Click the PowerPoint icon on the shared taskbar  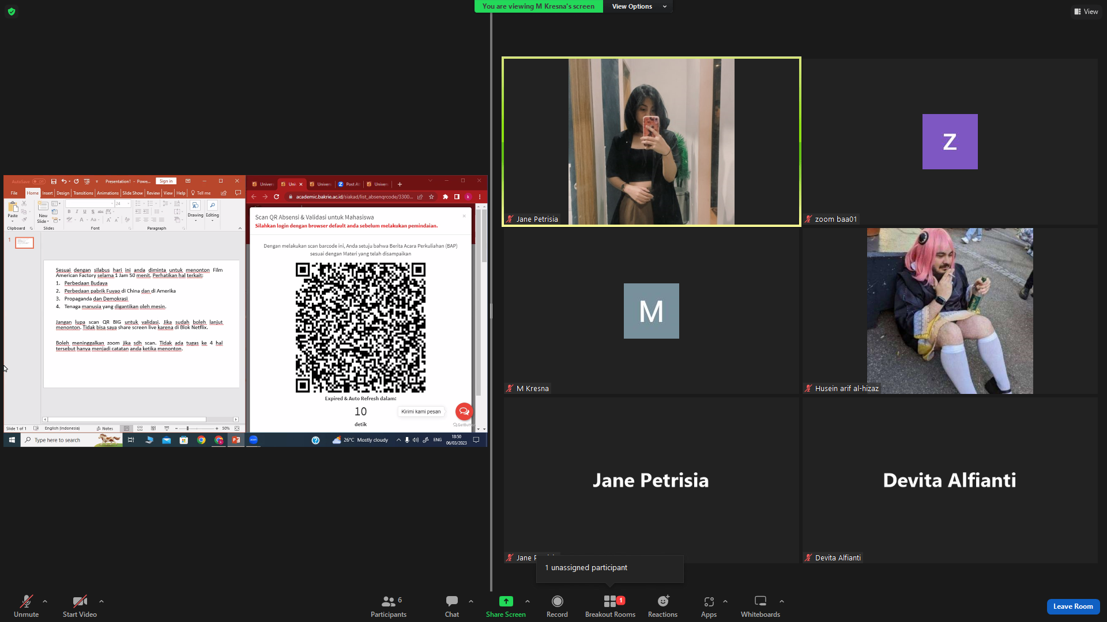236,440
